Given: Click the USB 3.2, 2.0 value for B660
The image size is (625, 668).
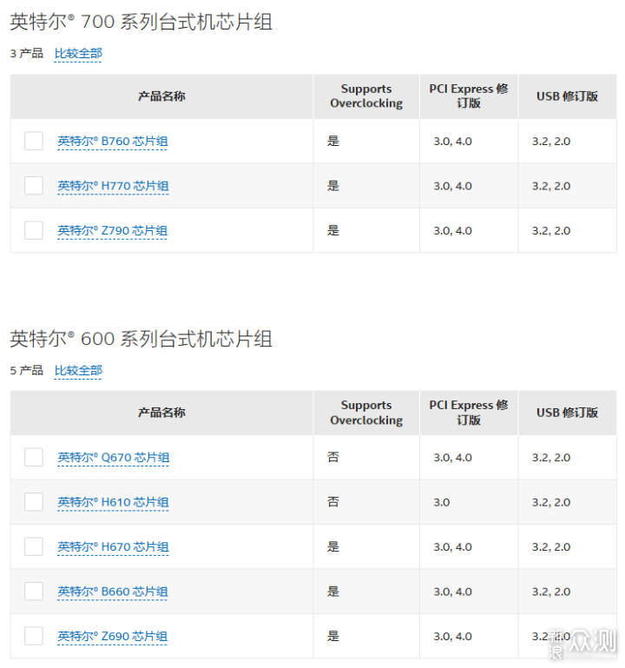Looking at the screenshot, I should click(x=551, y=592).
